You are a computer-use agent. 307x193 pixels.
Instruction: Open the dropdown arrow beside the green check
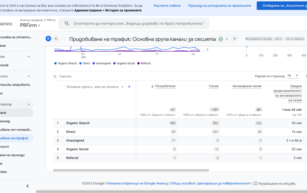(227, 39)
